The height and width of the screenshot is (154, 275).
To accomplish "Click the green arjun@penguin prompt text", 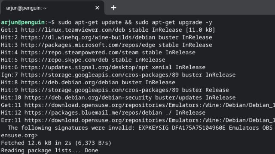I will click(x=23, y=22).
